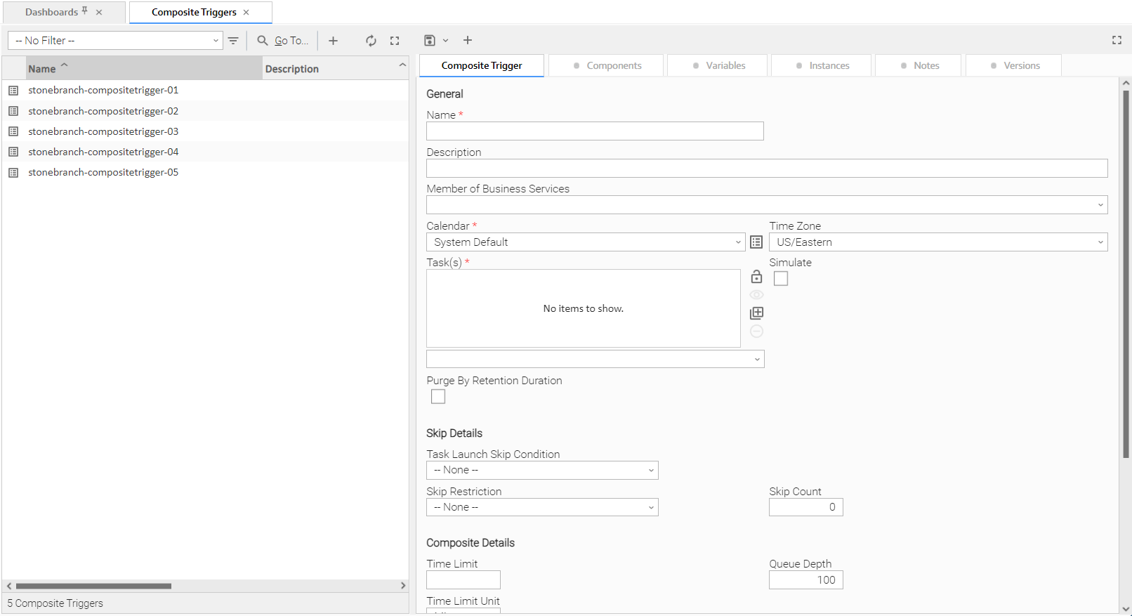Click the plus icon to add new trigger
Image resolution: width=1132 pixels, height=616 pixels.
tap(333, 41)
